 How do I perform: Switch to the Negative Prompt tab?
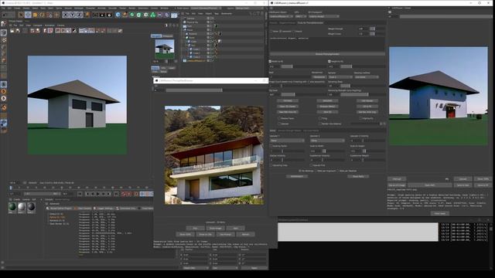(287, 22)
